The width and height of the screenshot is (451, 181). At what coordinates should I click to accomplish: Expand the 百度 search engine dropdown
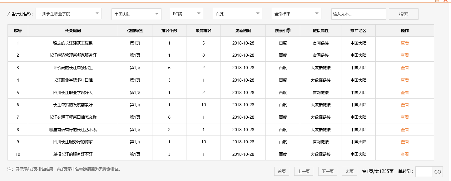237,13
